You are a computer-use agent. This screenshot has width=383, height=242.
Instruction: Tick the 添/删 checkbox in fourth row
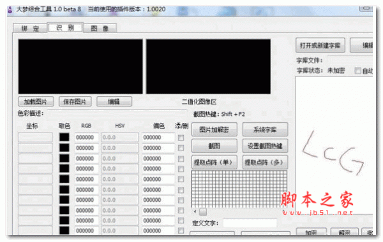(181, 169)
